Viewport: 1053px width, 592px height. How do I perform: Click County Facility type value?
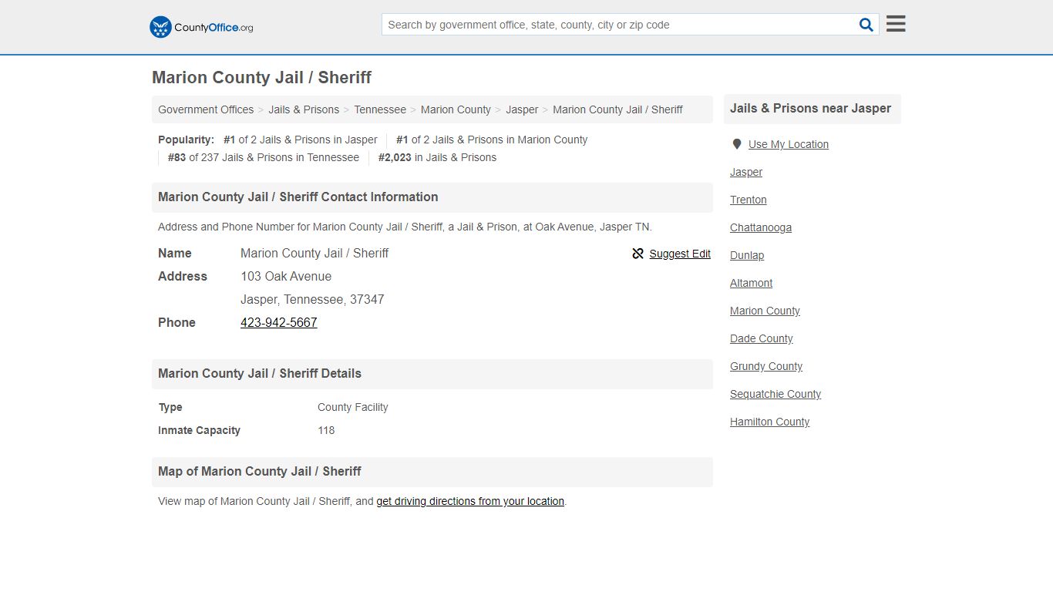click(353, 407)
